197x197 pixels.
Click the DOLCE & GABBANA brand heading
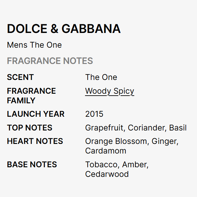(64, 29)
